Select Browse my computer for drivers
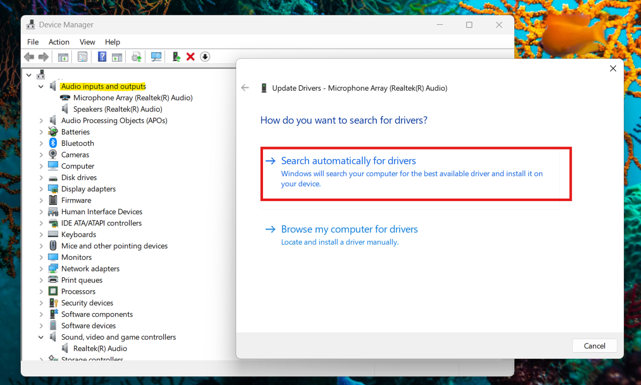The width and height of the screenshot is (641, 385). (349, 229)
